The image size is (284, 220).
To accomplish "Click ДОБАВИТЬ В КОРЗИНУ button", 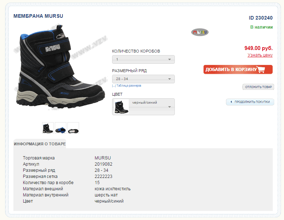I will pyautogui.click(x=238, y=70).
